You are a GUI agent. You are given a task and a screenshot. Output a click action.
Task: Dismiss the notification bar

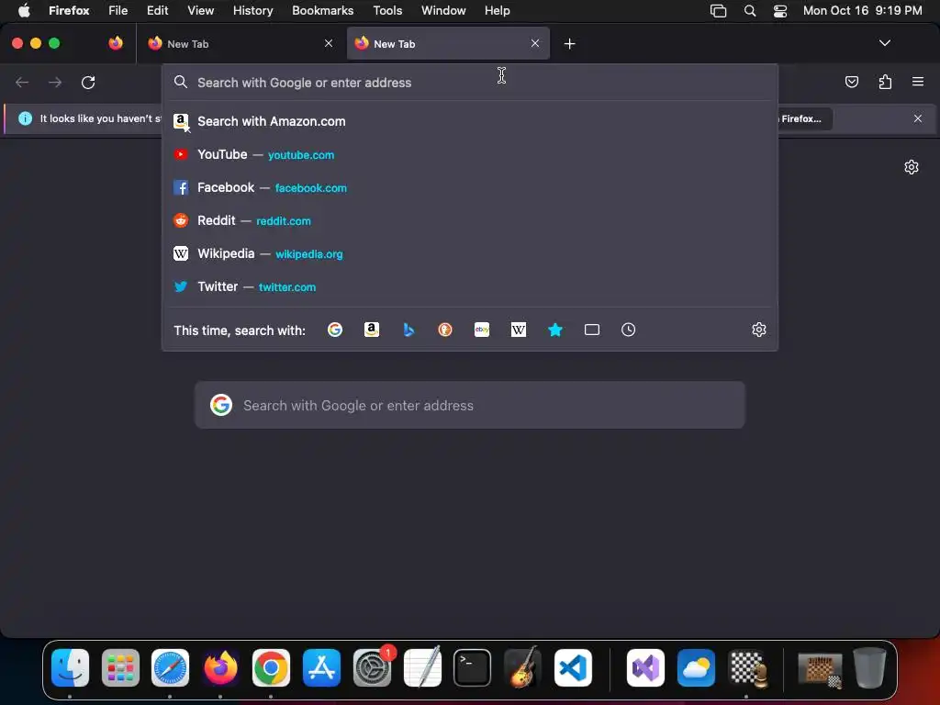click(x=918, y=118)
